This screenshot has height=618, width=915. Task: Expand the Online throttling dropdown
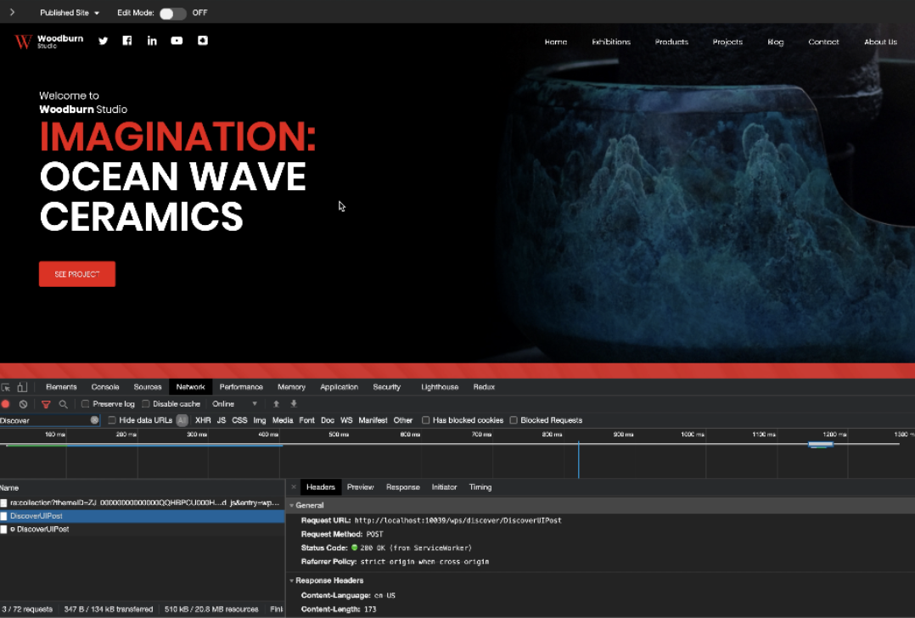point(235,404)
